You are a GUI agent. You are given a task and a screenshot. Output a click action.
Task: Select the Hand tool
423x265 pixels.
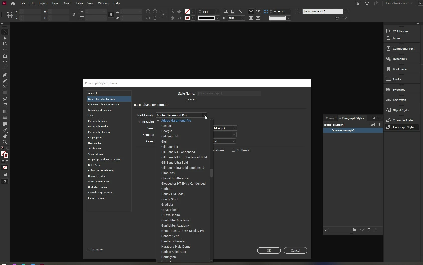tap(5, 136)
